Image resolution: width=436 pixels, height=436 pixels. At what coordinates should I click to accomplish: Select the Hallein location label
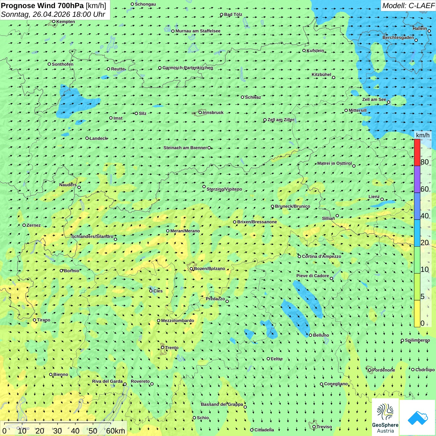coord(420,28)
